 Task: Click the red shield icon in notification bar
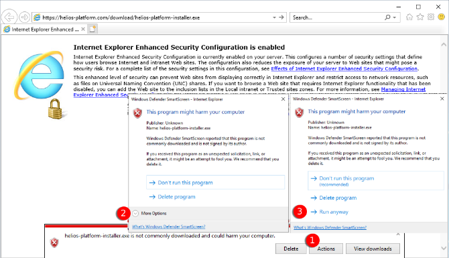[x=54, y=243]
